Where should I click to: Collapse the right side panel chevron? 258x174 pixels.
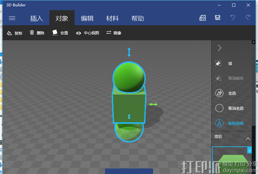click(x=220, y=48)
